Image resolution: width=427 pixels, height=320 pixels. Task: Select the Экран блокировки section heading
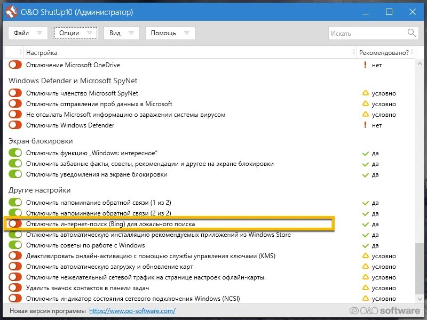point(41,141)
